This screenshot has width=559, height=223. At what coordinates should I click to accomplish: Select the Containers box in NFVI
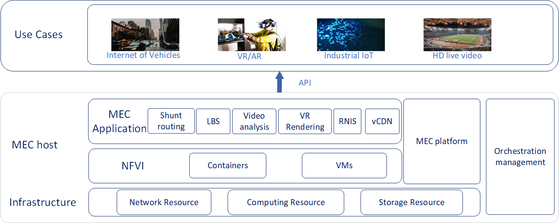227,165
